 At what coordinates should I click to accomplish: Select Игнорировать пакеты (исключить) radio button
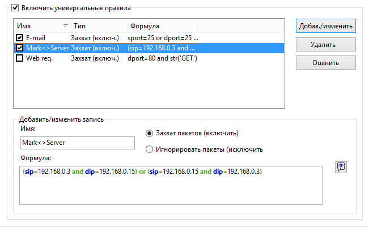149,149
